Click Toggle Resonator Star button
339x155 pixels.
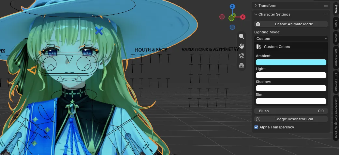(291, 119)
